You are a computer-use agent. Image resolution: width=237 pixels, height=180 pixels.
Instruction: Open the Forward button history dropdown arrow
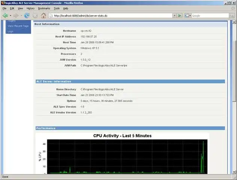click(21, 16)
